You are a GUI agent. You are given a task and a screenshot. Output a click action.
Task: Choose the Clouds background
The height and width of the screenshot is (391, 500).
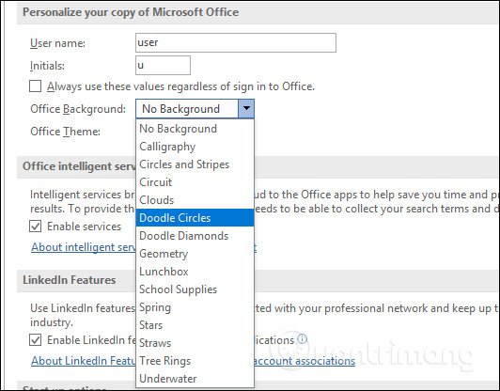click(195, 200)
